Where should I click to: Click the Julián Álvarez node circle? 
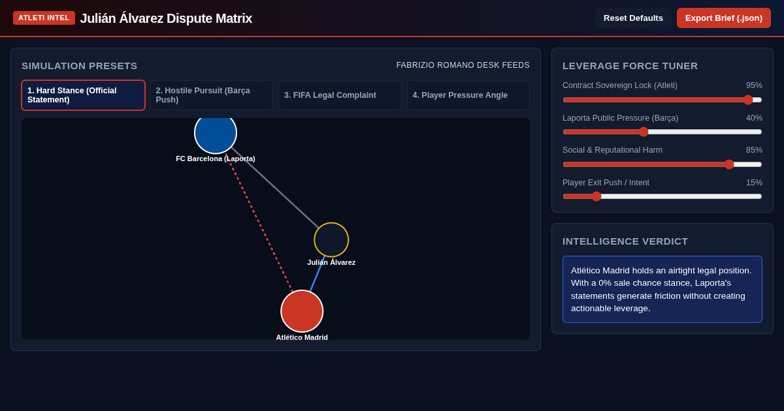tap(331, 240)
